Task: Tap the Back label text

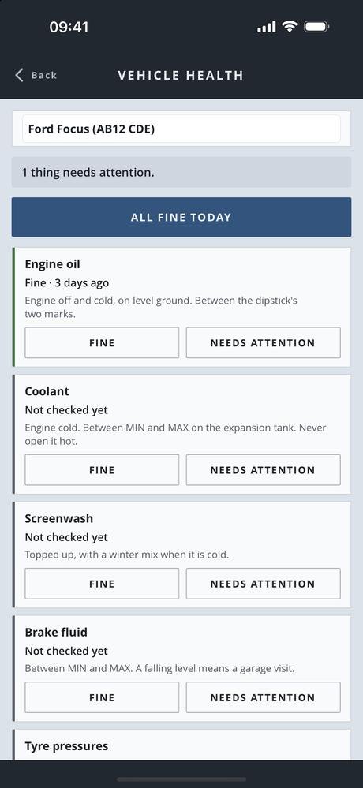Action: click(x=44, y=76)
